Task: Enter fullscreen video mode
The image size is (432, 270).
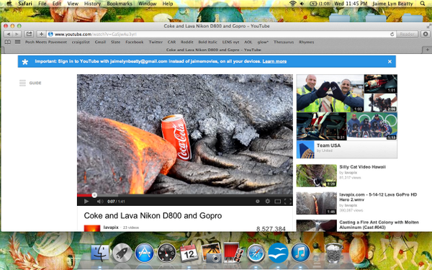Action: coord(287,202)
